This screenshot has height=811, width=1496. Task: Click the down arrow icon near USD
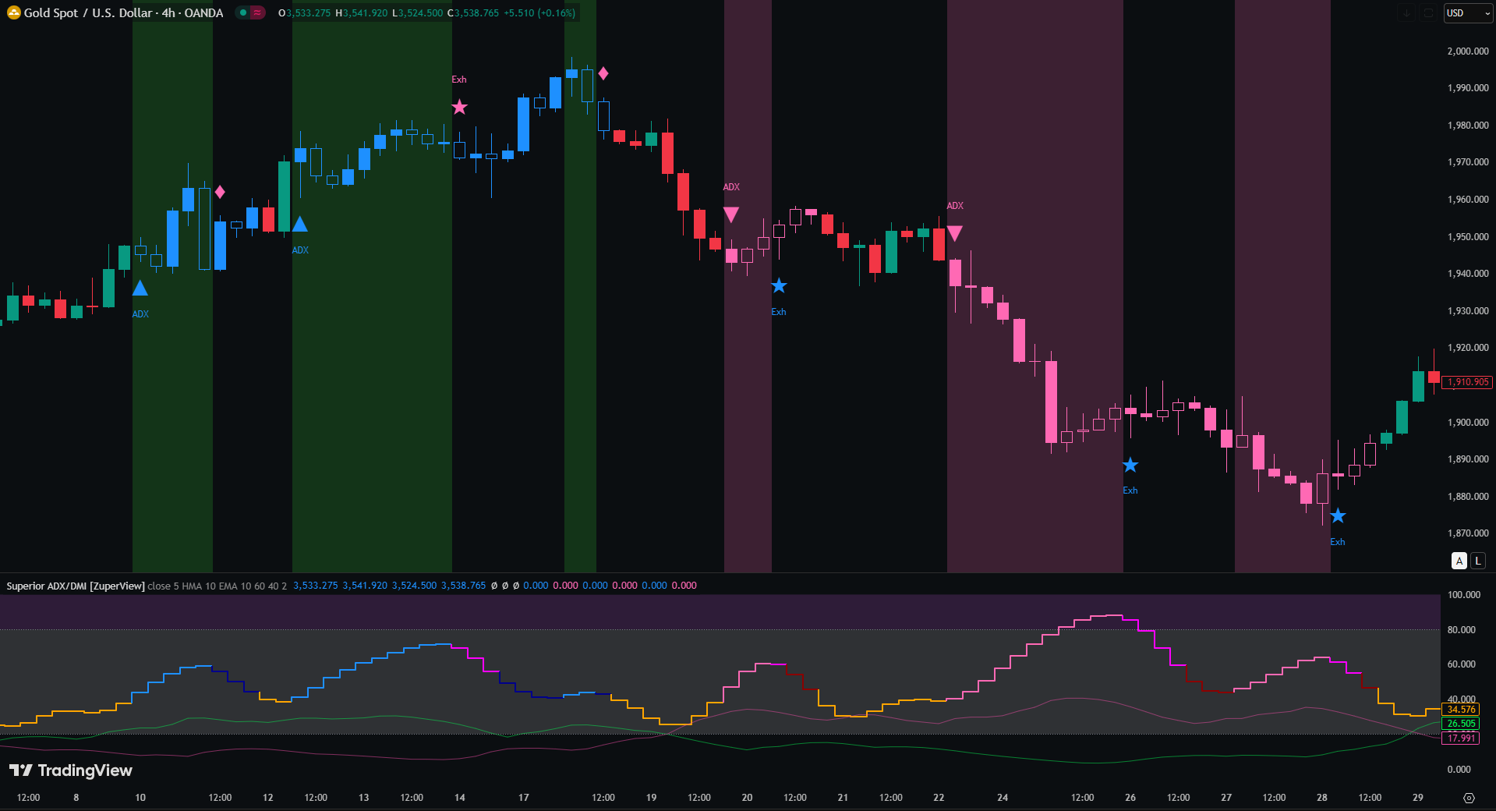1406,12
